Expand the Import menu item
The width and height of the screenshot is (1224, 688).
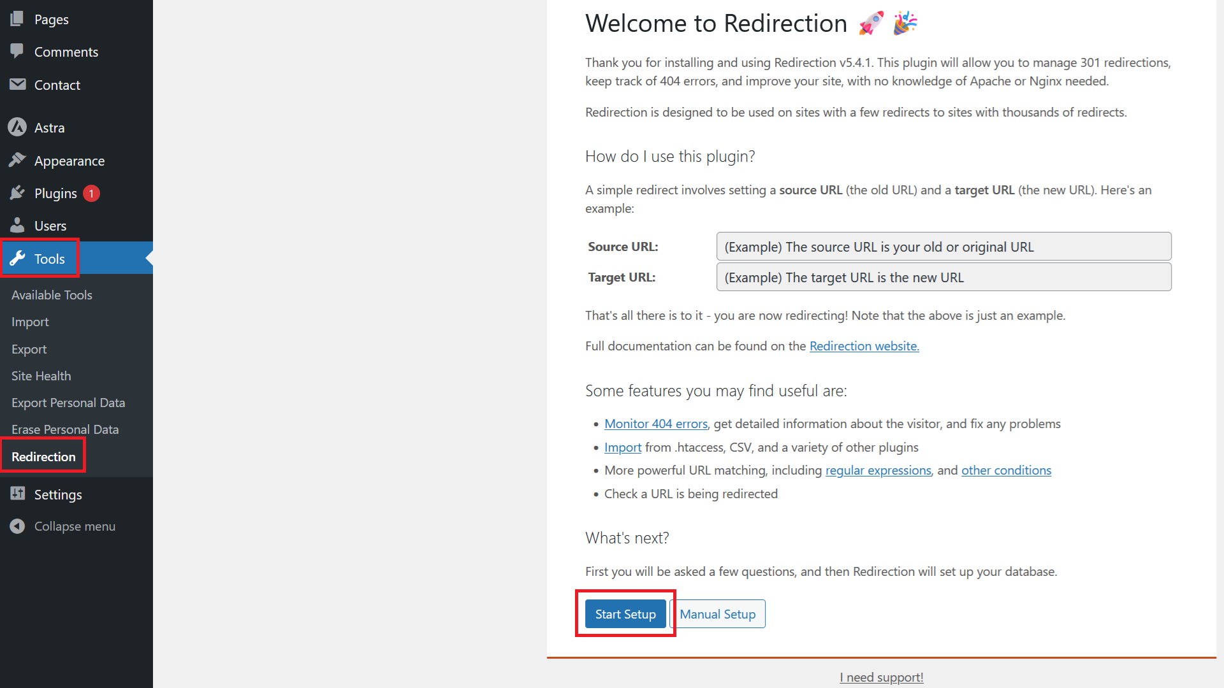tap(30, 321)
